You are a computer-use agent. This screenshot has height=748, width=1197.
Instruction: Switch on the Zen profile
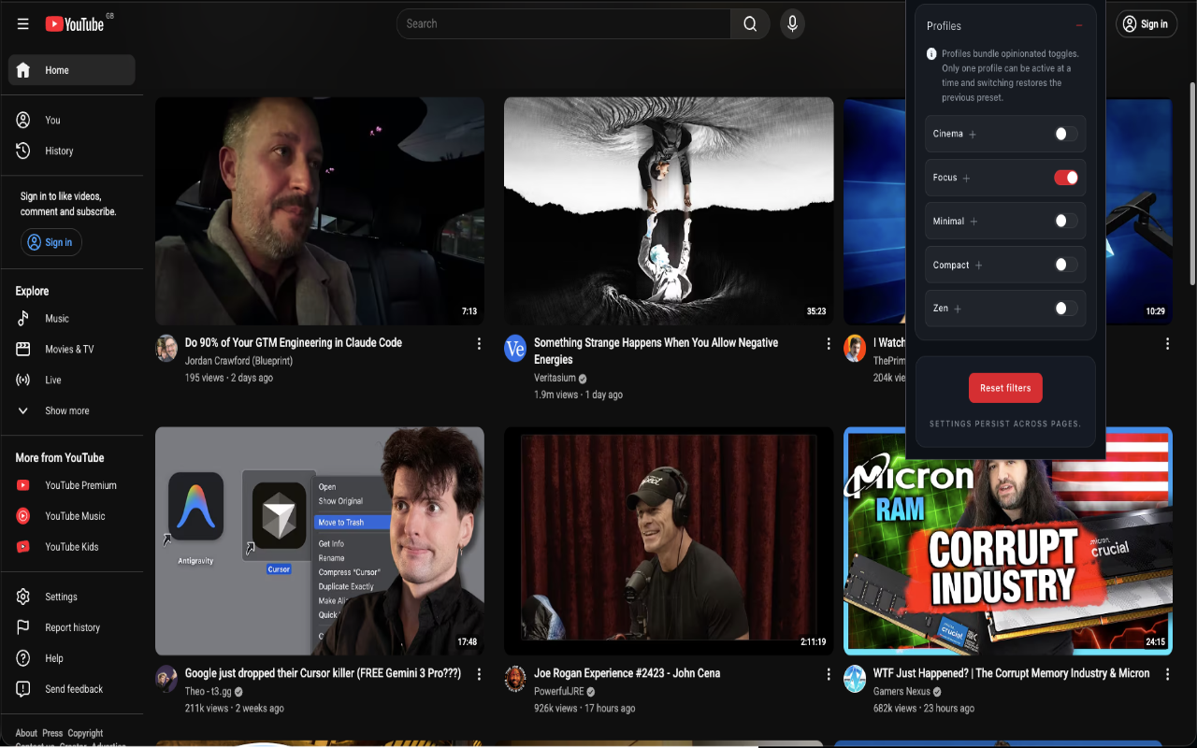(1065, 309)
